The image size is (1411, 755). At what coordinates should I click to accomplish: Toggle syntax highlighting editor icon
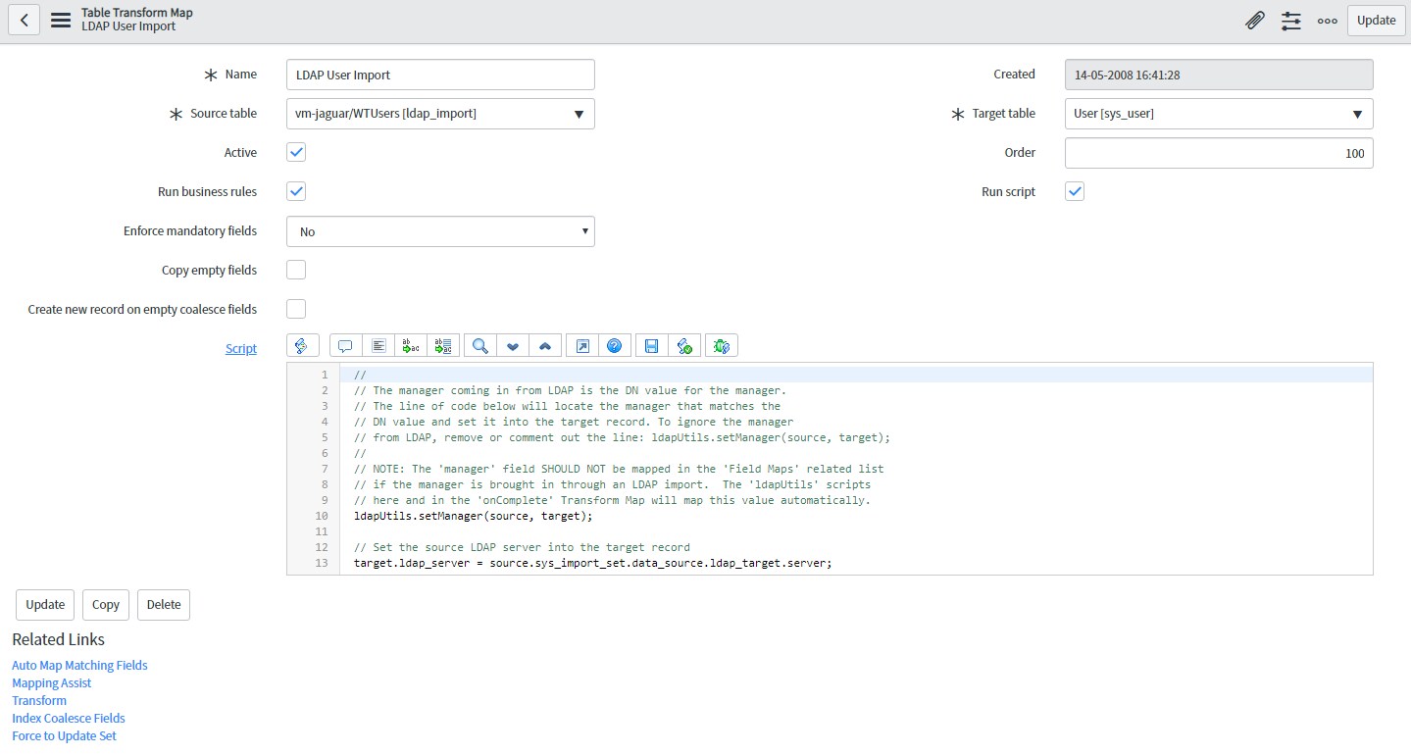click(x=302, y=345)
